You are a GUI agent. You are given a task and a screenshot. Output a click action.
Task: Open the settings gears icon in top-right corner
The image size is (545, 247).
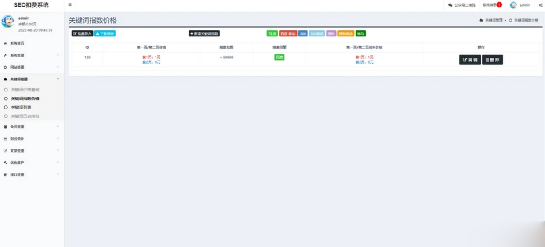pos(541,5)
